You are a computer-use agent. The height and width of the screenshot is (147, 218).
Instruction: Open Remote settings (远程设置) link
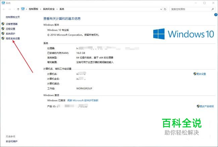click(x=10, y=29)
